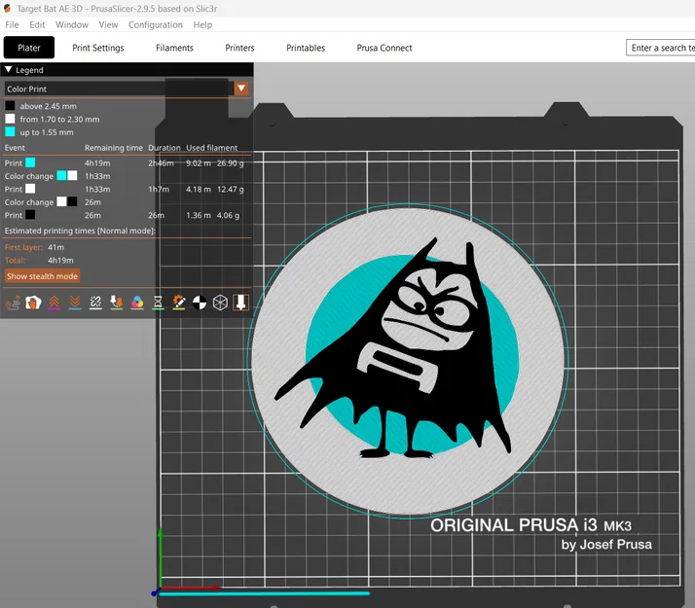Click the 'Remaining time' column header

tap(114, 148)
